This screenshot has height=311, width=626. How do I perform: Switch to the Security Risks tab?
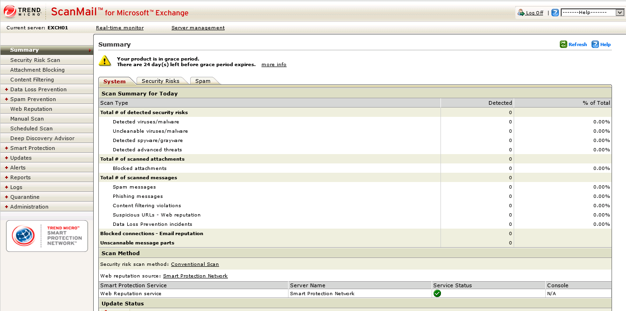(160, 81)
